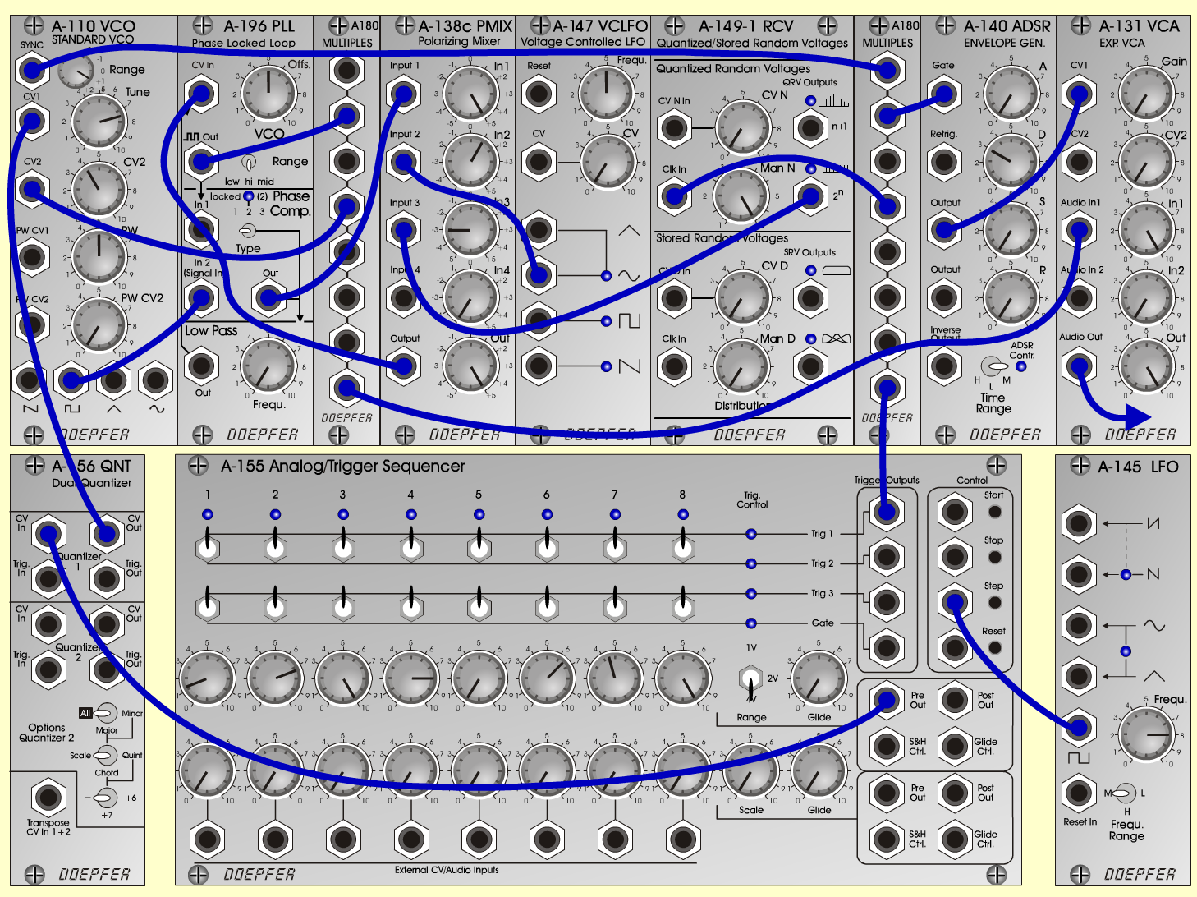Click the A-140 ADSR Attack (A) knob
Image resolution: width=1197 pixels, height=897 pixels.
coord(1011,93)
